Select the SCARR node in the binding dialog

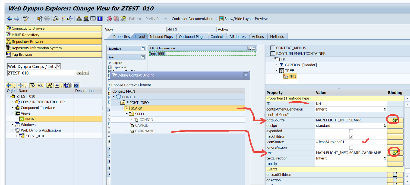[x=136, y=108]
